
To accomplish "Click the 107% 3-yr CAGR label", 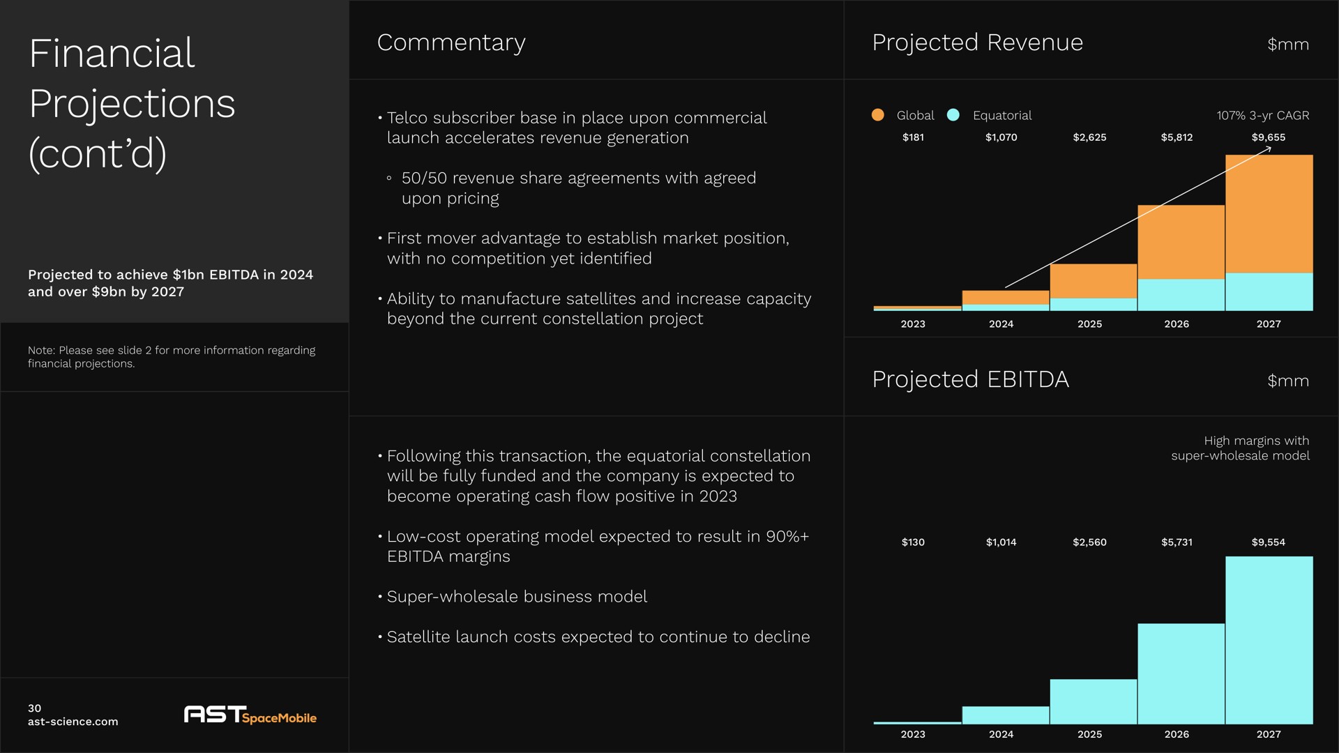I will (1263, 115).
